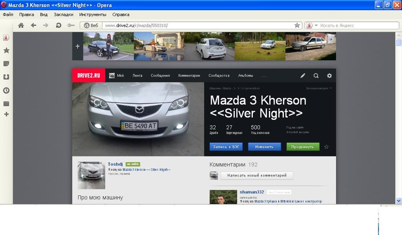Open the Справка menu

point(121,15)
